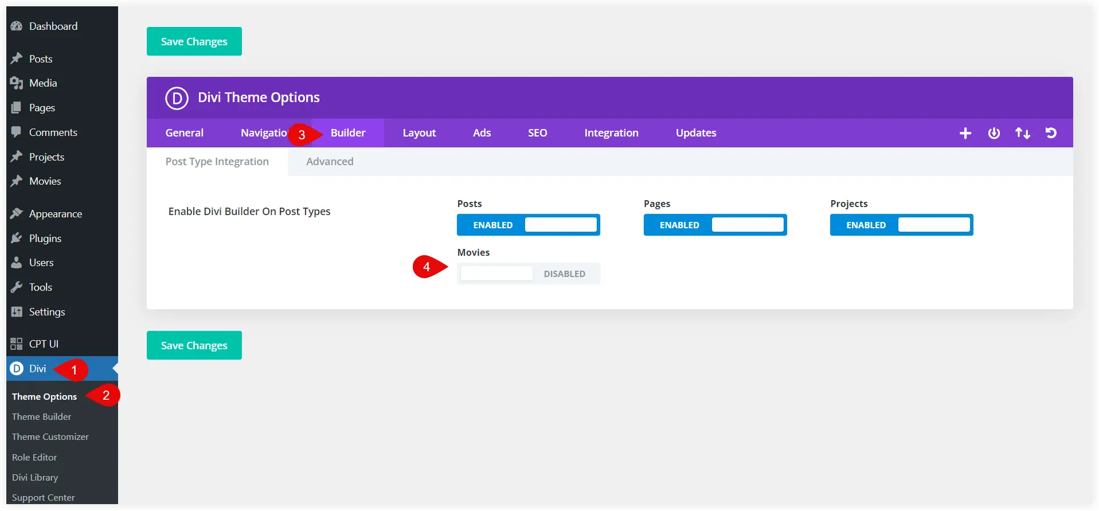
Task: Click the CPT UI grid icon
Action: pyautogui.click(x=17, y=344)
